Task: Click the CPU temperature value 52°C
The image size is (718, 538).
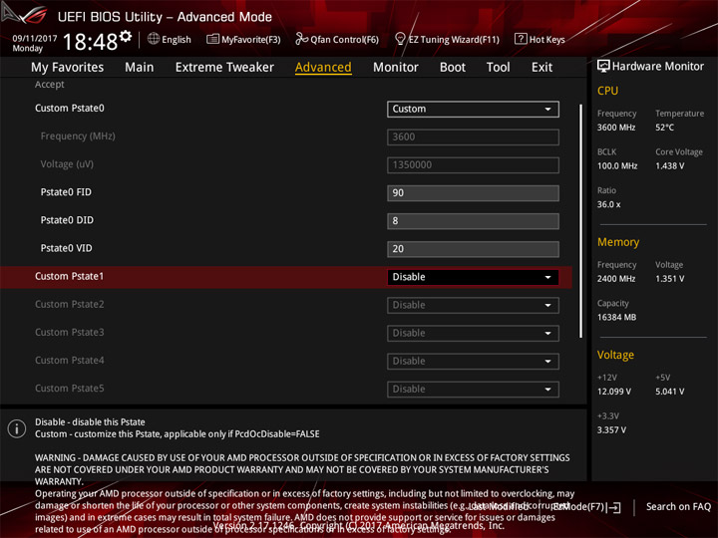Action: [x=664, y=128]
